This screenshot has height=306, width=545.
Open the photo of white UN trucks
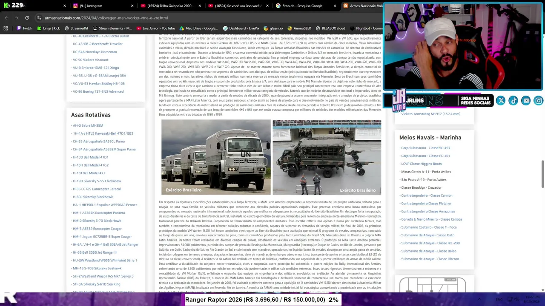click(216, 157)
